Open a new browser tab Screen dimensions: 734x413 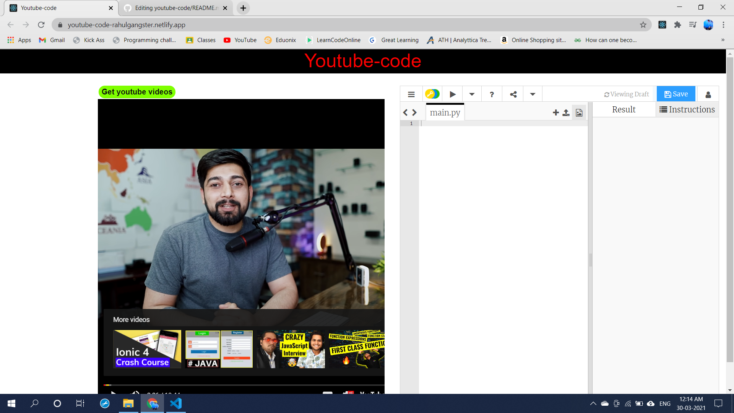tap(243, 8)
